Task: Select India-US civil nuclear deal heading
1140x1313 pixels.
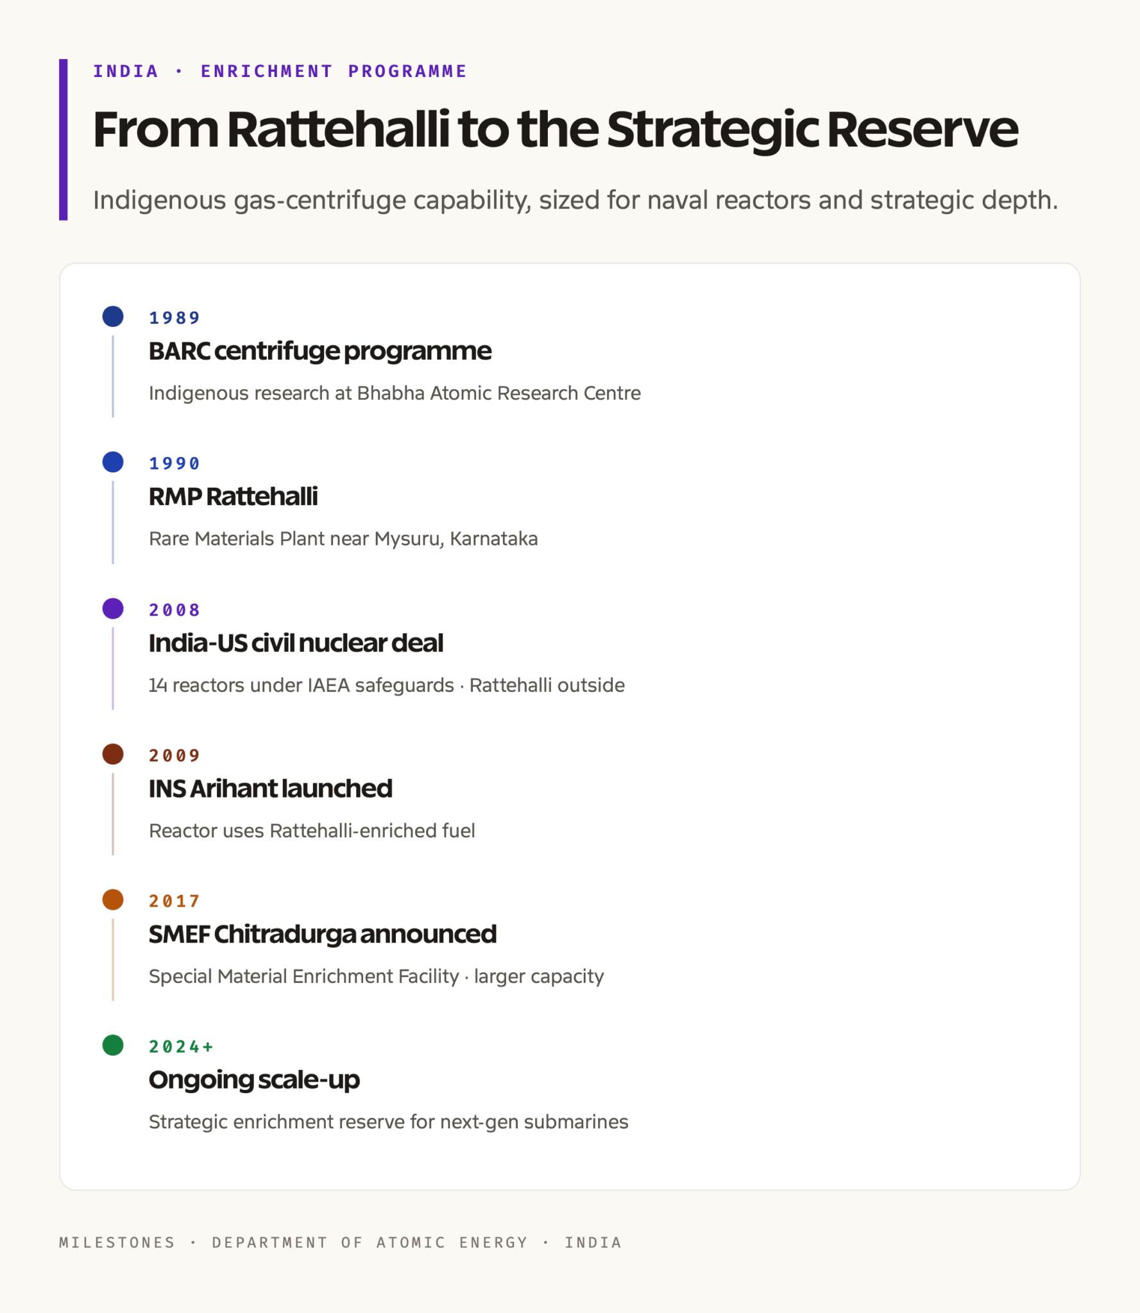Action: 296,643
